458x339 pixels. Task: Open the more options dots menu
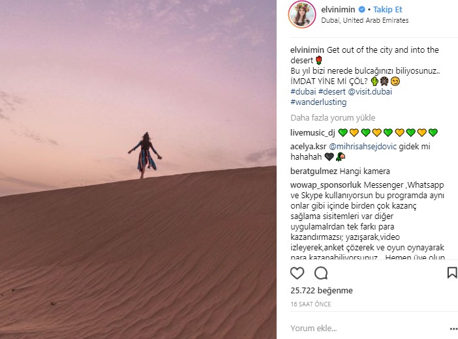[453, 329]
